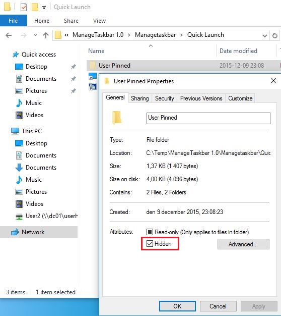281x316 pixels.
Task: Open Documents under Quick access
Action: click(41, 79)
